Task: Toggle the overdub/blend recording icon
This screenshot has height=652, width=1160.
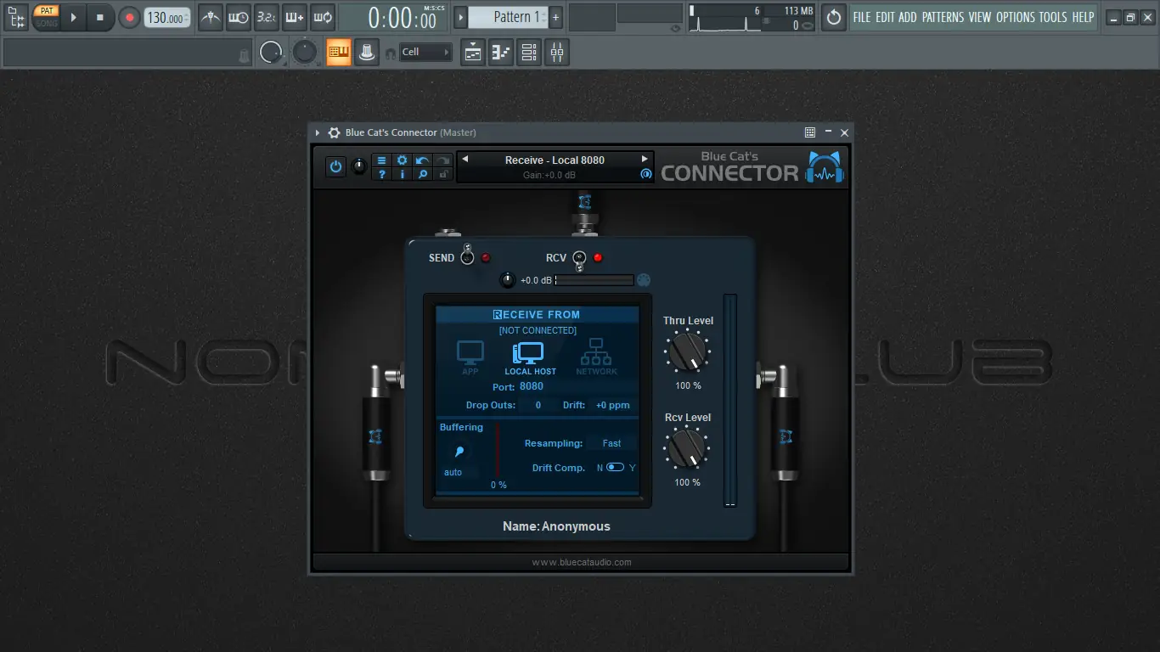Action: click(x=295, y=17)
